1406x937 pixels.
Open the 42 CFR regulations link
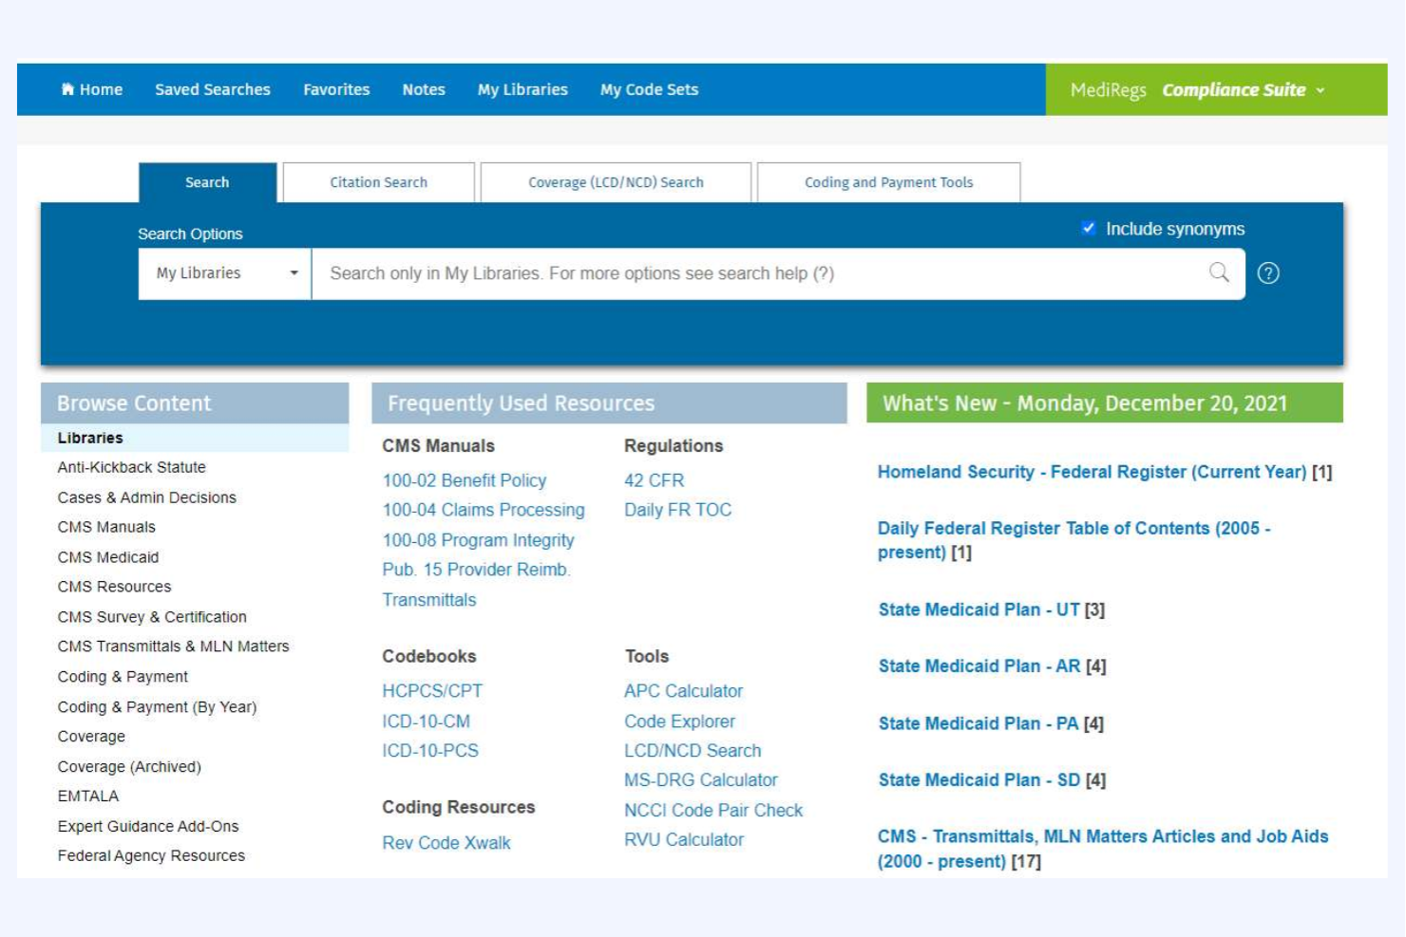coord(655,480)
